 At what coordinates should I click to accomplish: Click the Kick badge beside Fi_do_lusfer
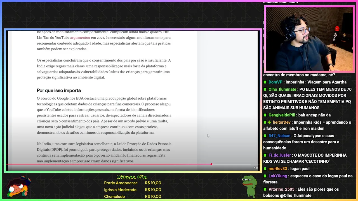coord(265,155)
